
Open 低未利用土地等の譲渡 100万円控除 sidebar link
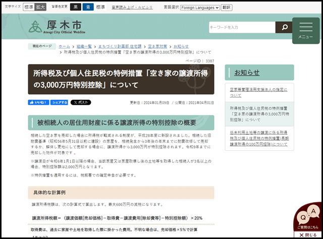click(259, 138)
